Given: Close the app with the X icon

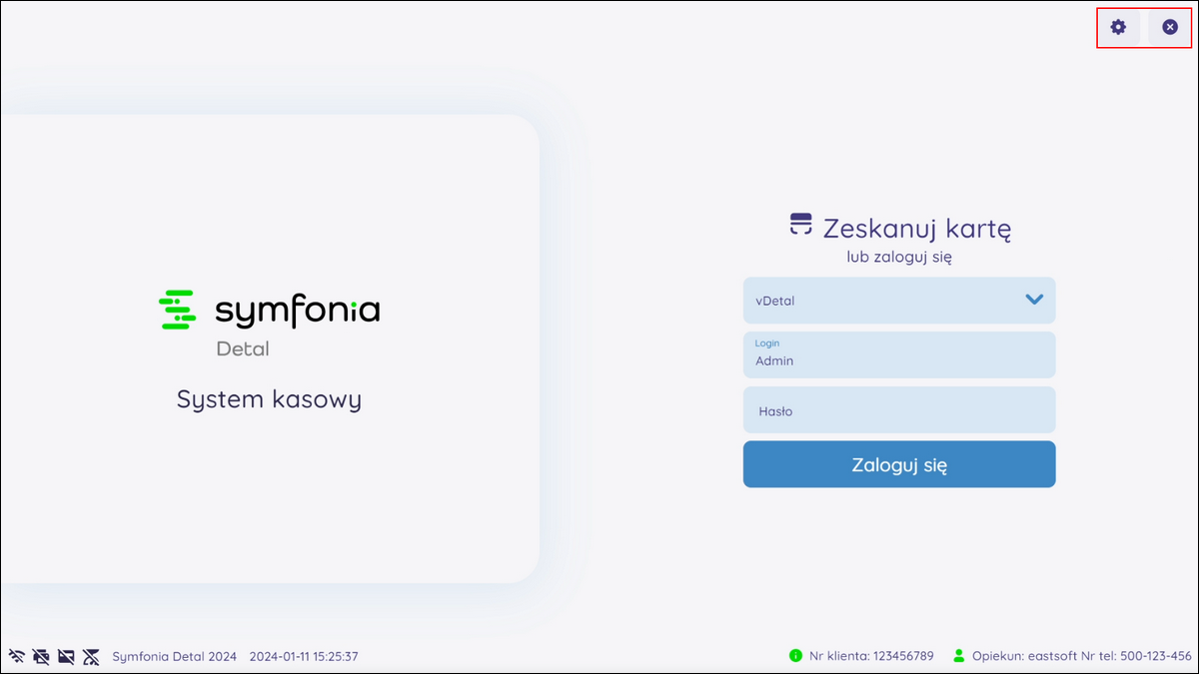Looking at the screenshot, I should point(1170,27).
